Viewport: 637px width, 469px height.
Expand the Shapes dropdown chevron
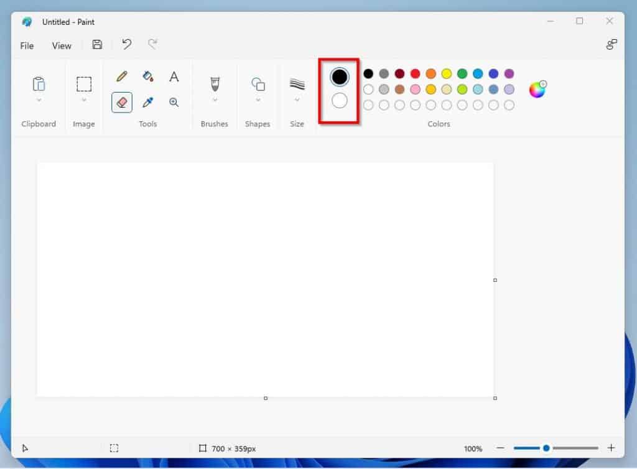tap(258, 100)
